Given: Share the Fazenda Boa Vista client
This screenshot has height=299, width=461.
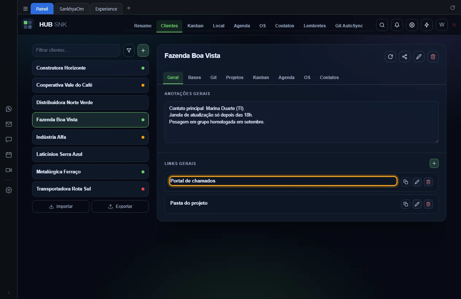Looking at the screenshot, I should [404, 56].
